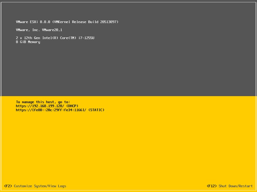
Task: Select the VMware ESXi 8.0.0 build line
Action: click(x=67, y=22)
